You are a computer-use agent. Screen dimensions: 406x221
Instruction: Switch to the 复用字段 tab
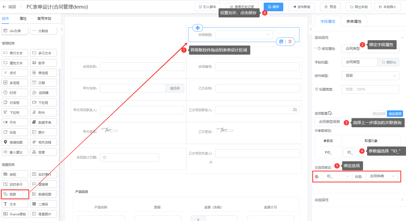click(x=44, y=18)
